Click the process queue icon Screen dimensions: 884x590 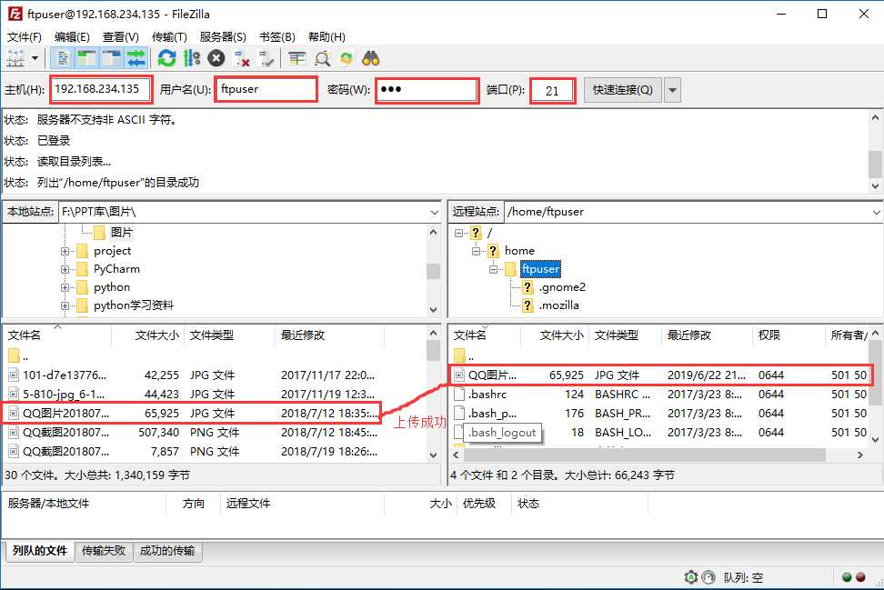(x=192, y=58)
